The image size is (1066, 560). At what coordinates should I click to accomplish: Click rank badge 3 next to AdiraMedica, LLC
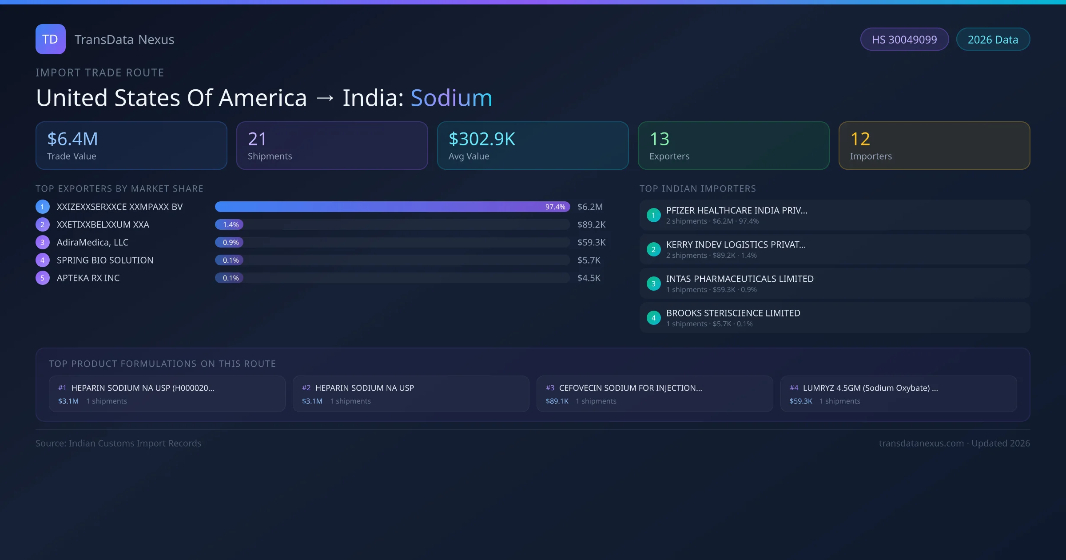tap(42, 242)
